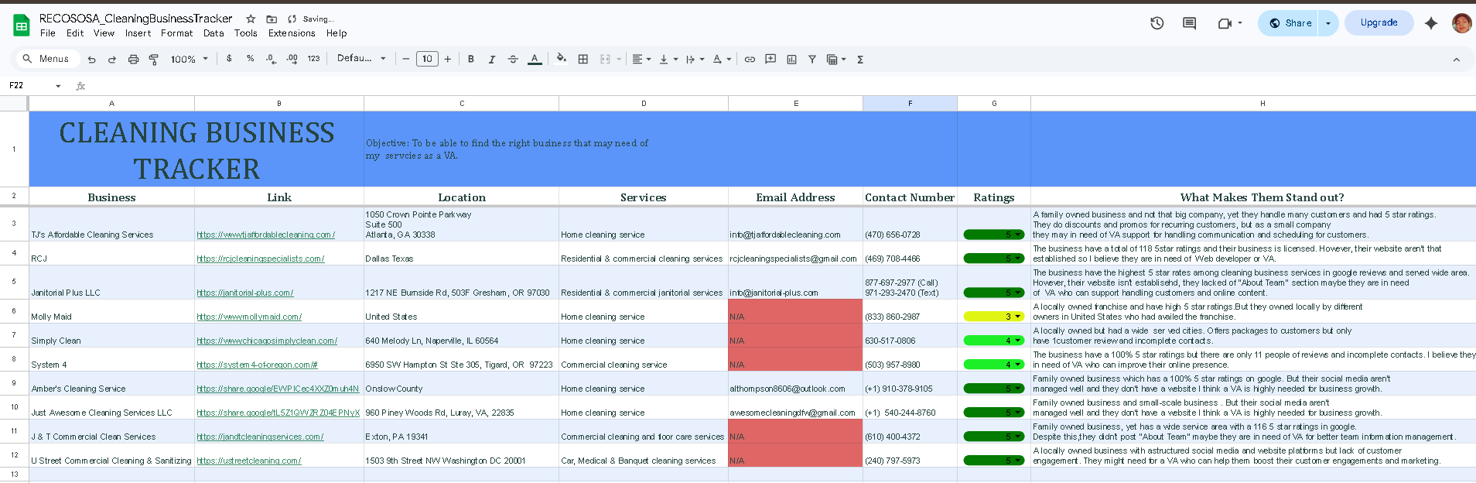
Task: Format as percent
Action: point(251,59)
